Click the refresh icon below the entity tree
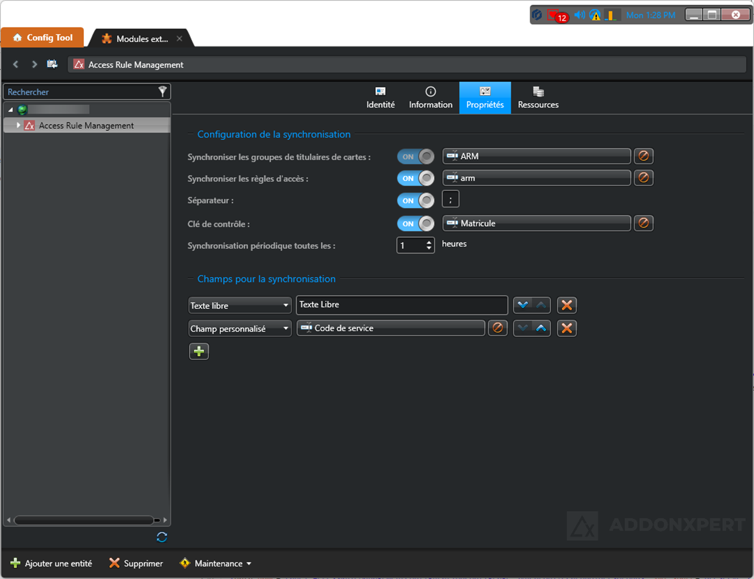Image resolution: width=754 pixels, height=579 pixels. click(x=161, y=537)
